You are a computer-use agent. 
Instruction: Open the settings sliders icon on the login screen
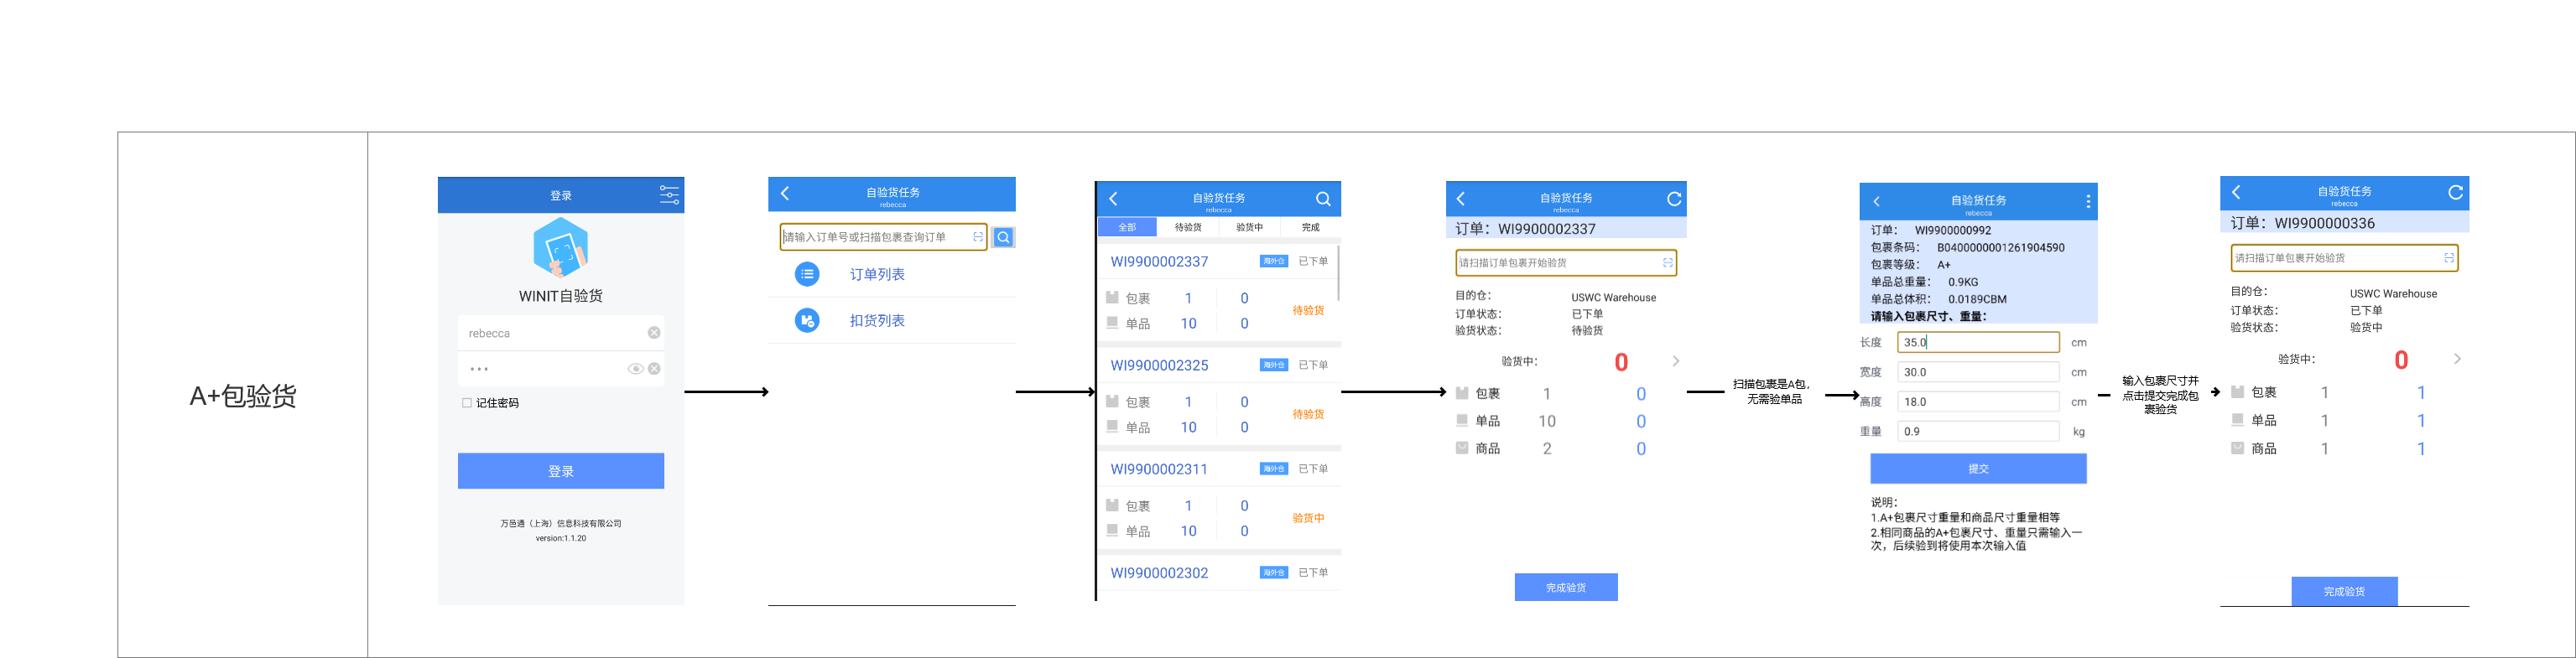click(669, 195)
